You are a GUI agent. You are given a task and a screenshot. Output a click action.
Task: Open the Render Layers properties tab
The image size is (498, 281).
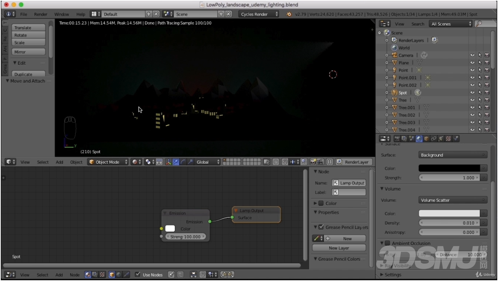tap(404, 139)
